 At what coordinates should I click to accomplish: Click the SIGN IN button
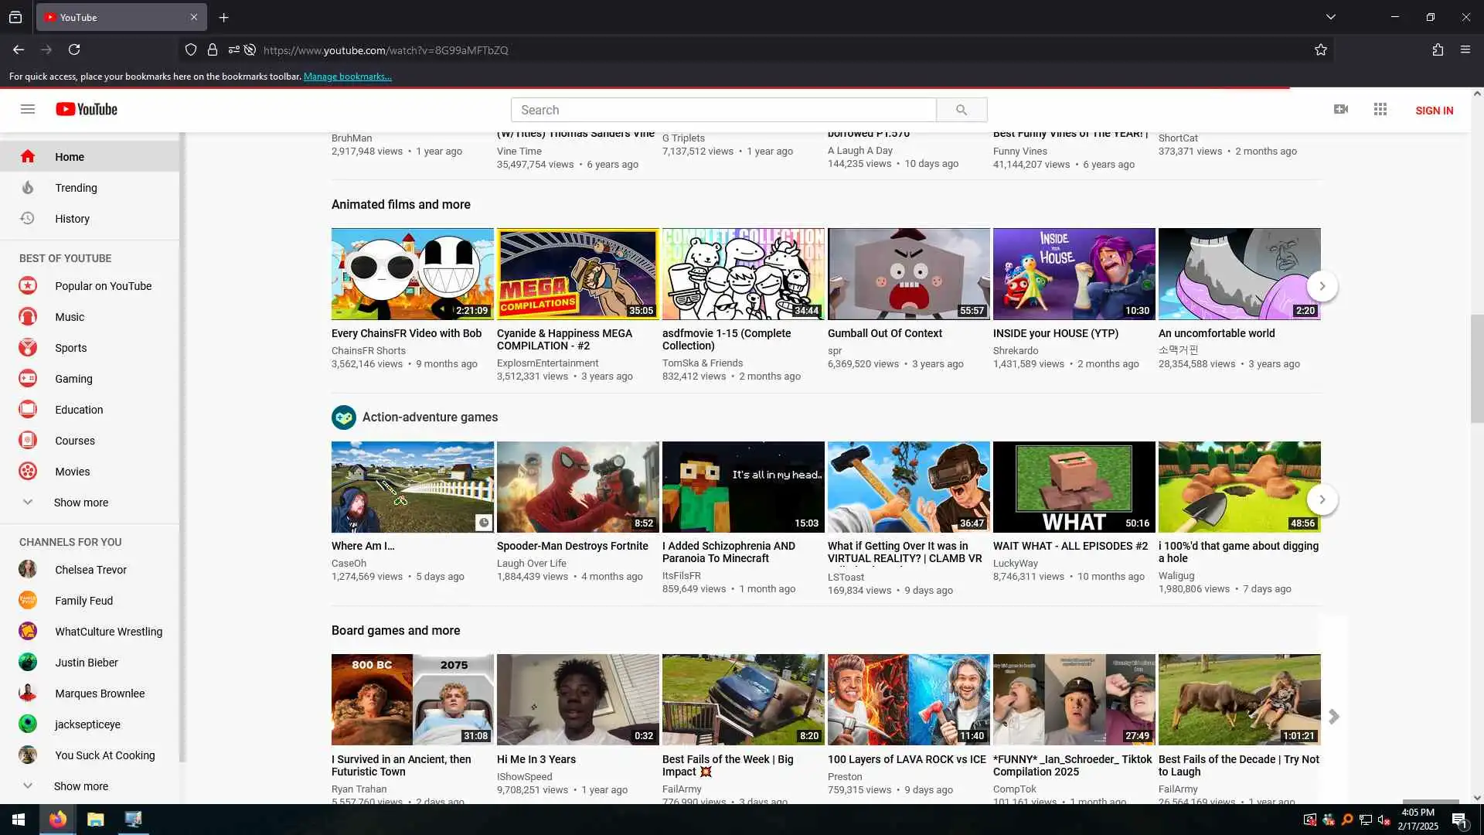pos(1434,111)
